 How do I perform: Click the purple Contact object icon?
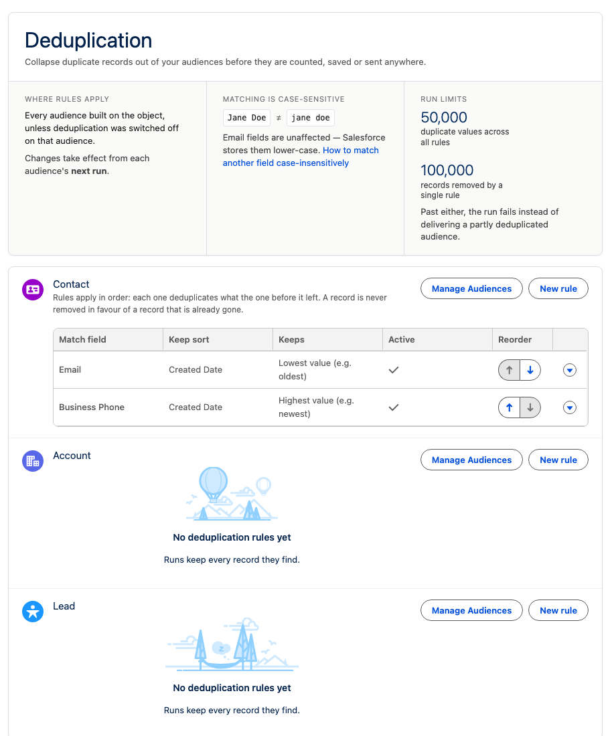click(33, 290)
